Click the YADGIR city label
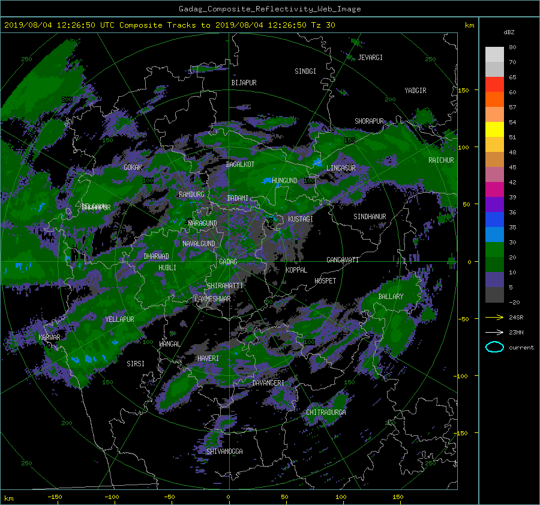Image resolution: width=540 pixels, height=505 pixels. [415, 91]
